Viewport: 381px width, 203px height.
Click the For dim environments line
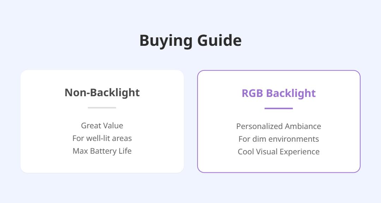[x=279, y=139]
